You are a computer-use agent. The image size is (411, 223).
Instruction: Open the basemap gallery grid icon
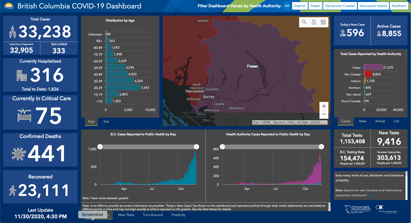pyautogui.click(x=323, y=22)
